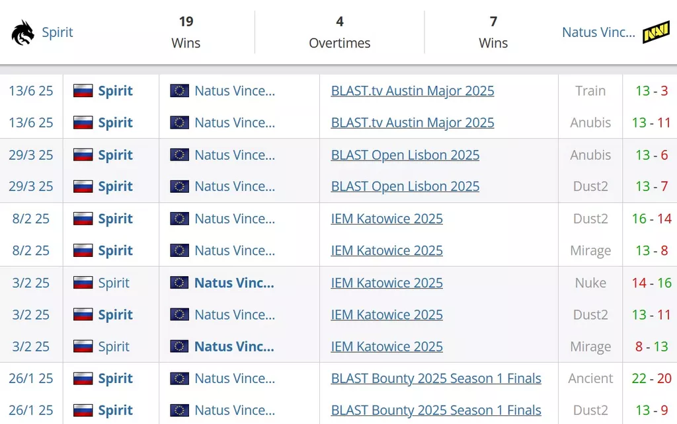Click the Russian flag in the 3/2 Dust2 13-11 row

(x=83, y=315)
